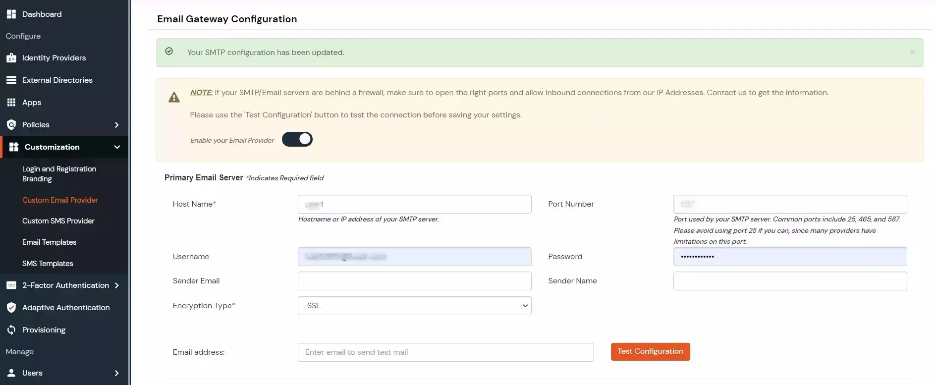Viewport: 936px width, 385px height.
Task: Select Login and Registration Branding
Action: [58, 174]
